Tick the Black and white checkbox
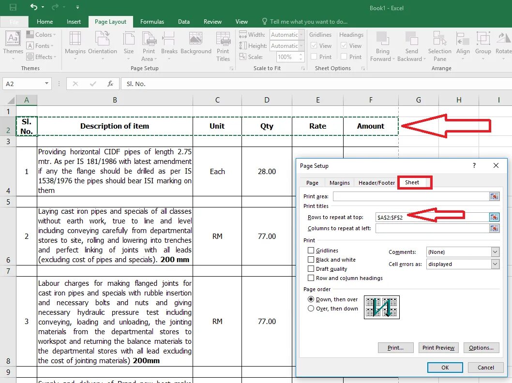 [311, 259]
